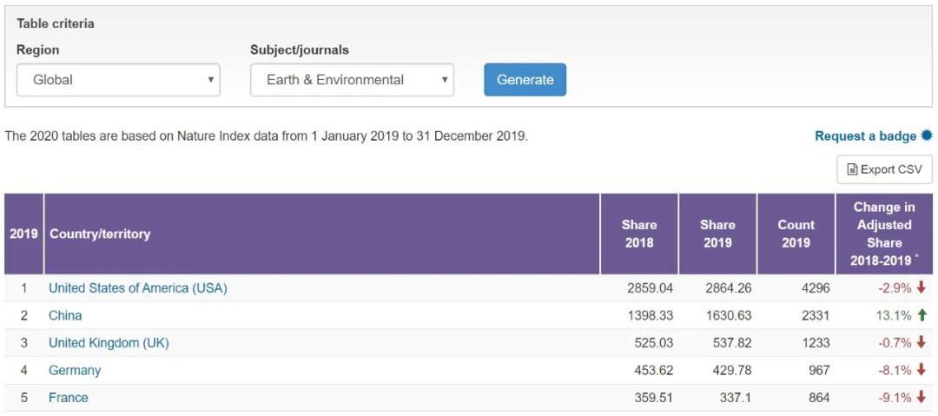Open the Germany country link
The width and height of the screenshot is (938, 416).
tap(75, 371)
